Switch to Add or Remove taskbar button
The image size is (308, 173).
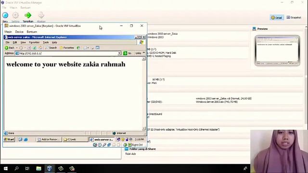[x=49, y=139]
